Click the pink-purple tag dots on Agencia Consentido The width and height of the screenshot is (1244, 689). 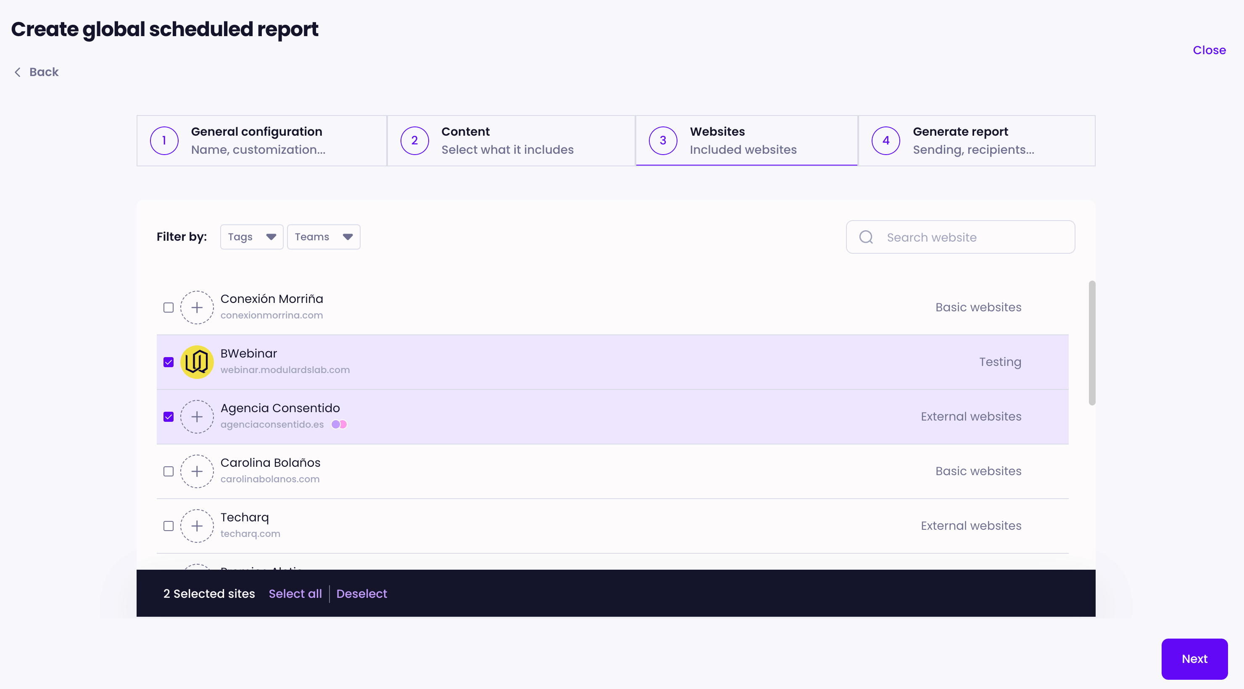point(339,424)
